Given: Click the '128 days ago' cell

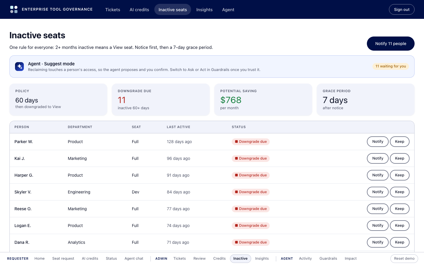Looking at the screenshot, I should (x=179, y=142).
